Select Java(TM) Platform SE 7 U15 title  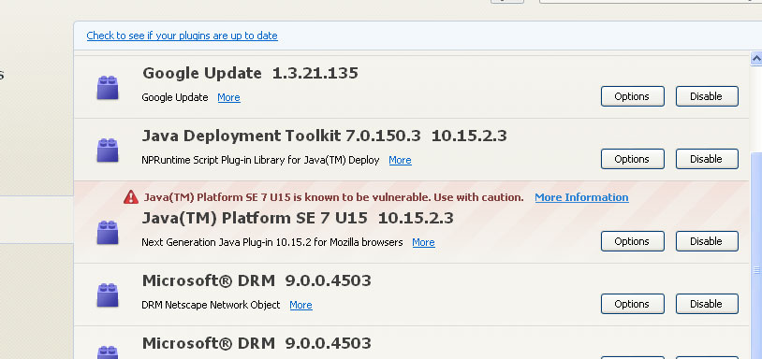pyautogui.click(x=298, y=218)
